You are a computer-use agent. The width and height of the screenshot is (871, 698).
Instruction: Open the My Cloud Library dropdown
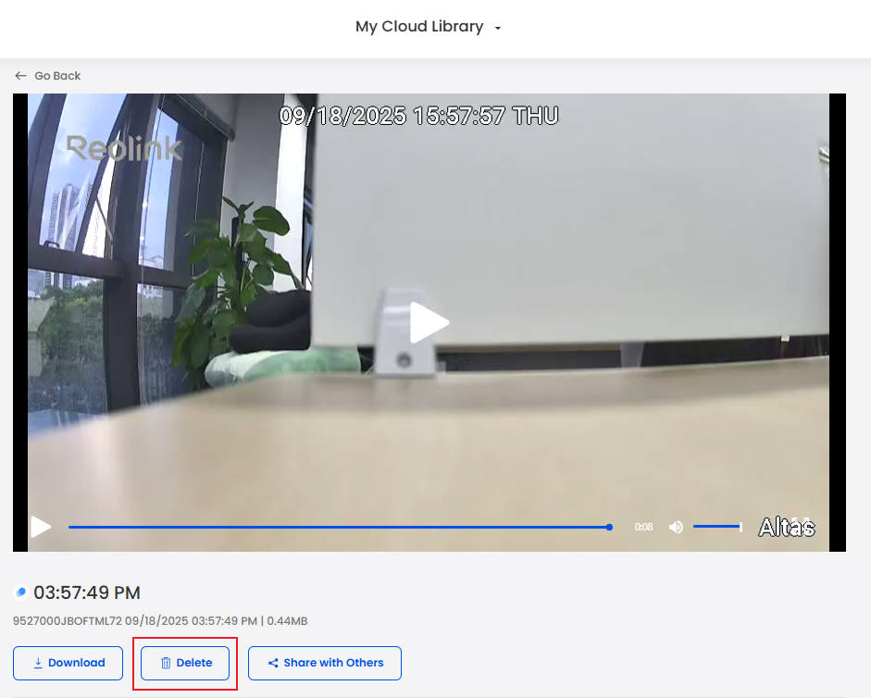[x=419, y=27]
